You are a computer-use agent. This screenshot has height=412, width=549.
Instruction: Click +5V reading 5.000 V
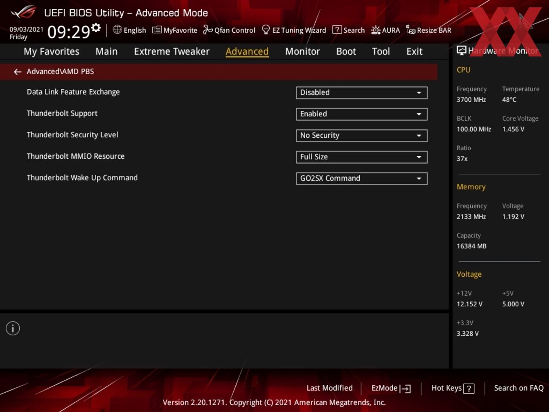tap(513, 304)
